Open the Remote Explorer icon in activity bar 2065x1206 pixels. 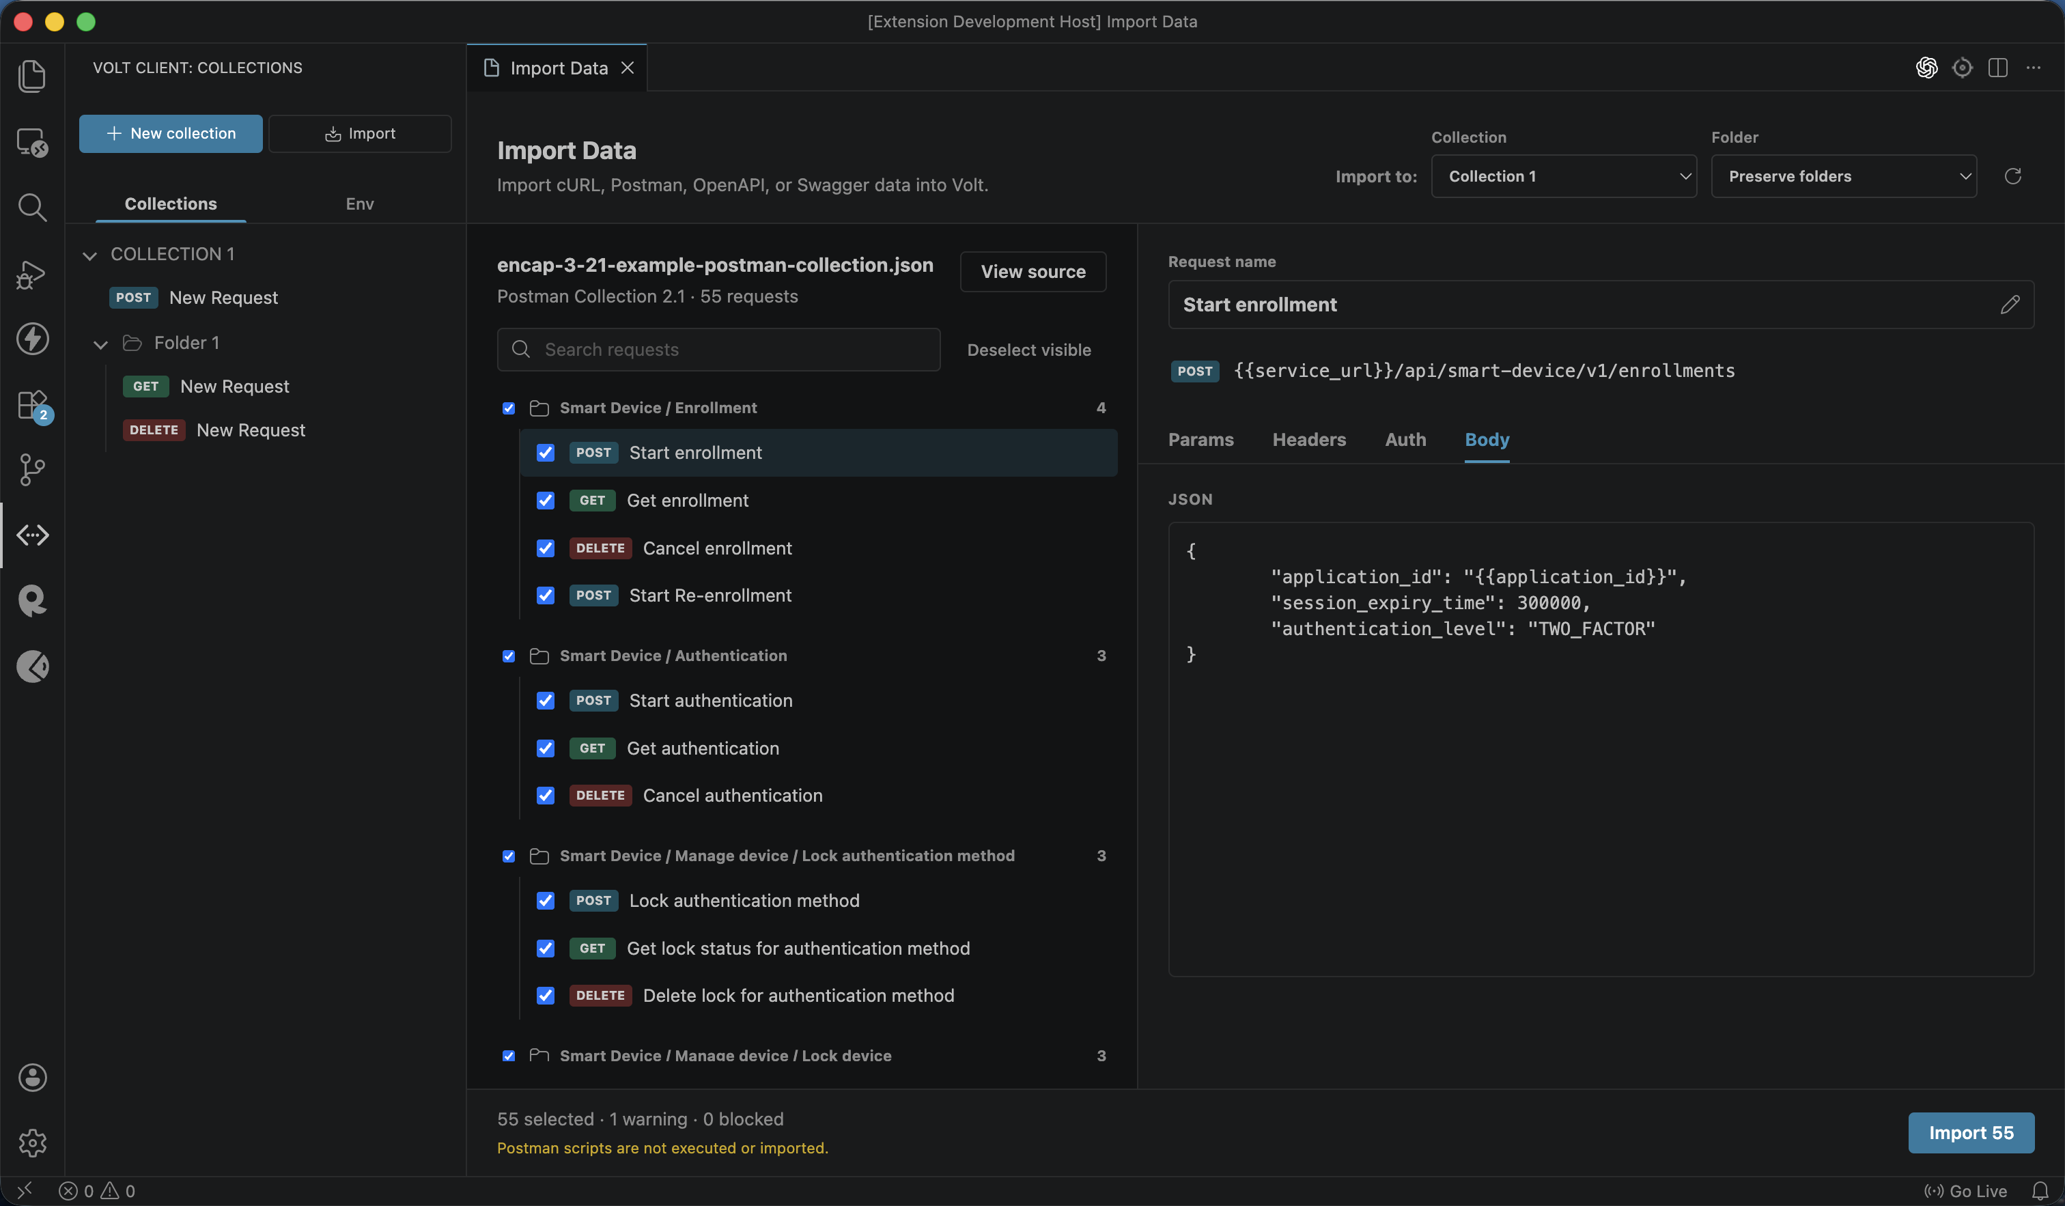tap(32, 142)
